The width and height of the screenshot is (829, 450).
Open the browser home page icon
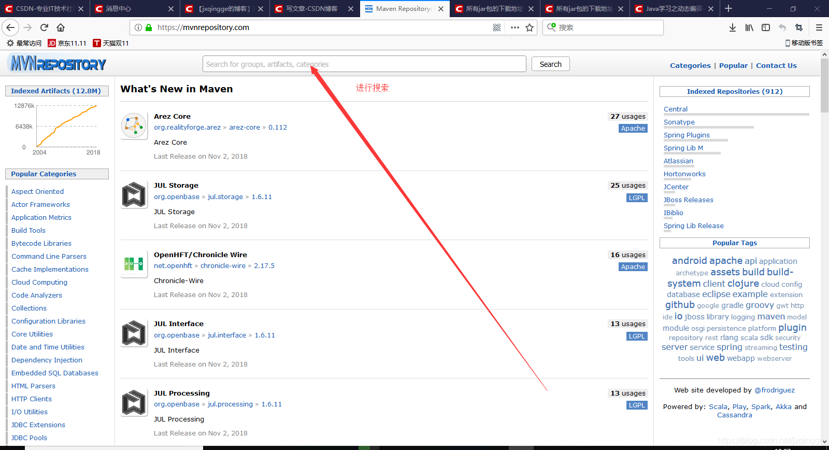(x=61, y=27)
